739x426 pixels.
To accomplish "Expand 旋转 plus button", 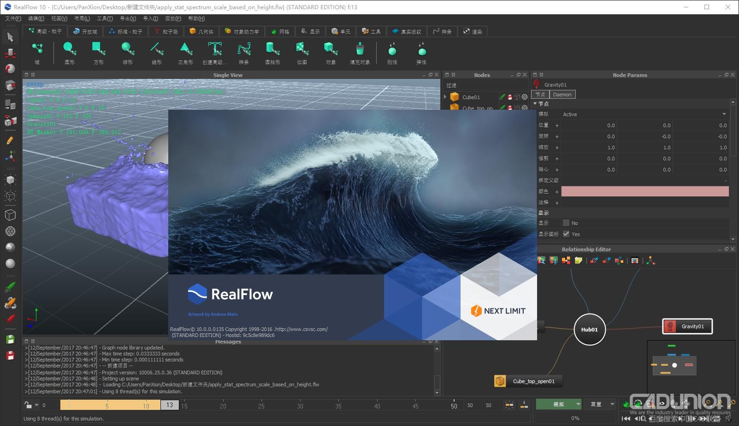I will [x=557, y=136].
